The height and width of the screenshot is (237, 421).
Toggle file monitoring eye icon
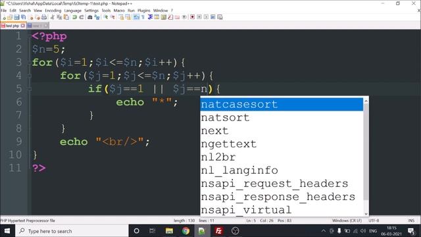tap(184, 17)
